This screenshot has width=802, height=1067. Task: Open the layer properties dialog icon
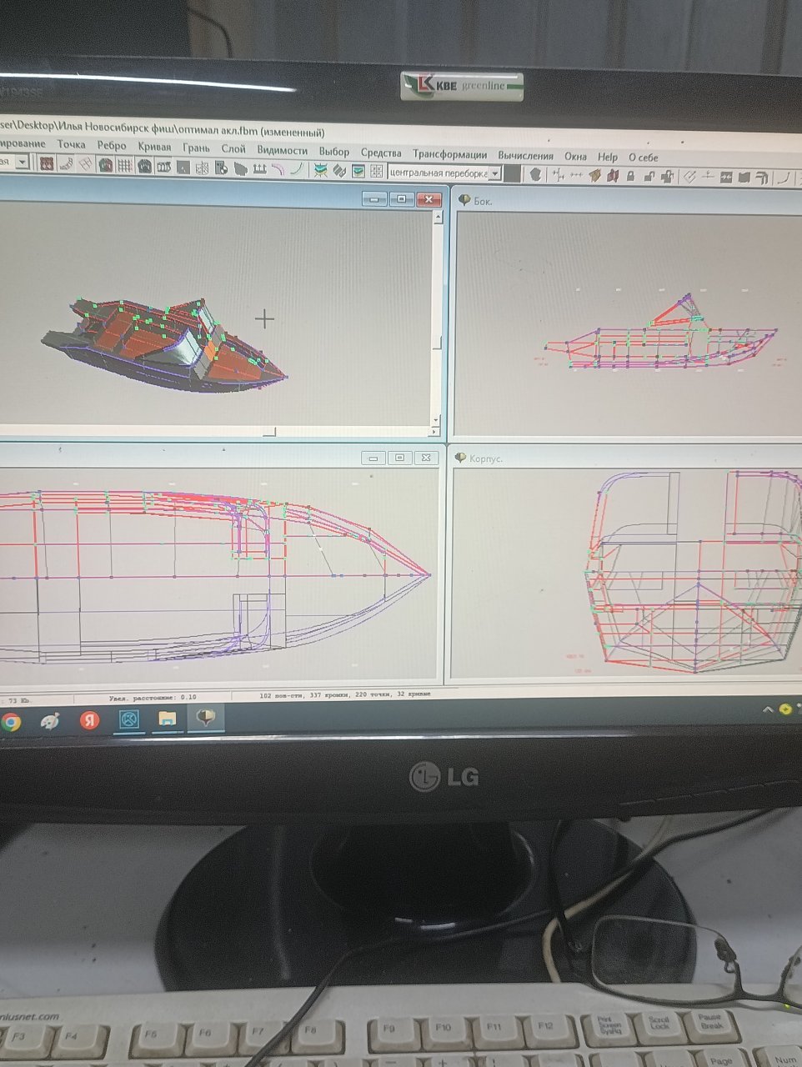click(x=358, y=171)
